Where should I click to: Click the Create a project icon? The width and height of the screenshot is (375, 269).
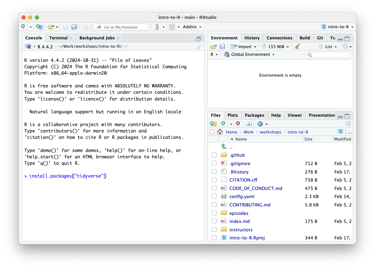coord(39,27)
